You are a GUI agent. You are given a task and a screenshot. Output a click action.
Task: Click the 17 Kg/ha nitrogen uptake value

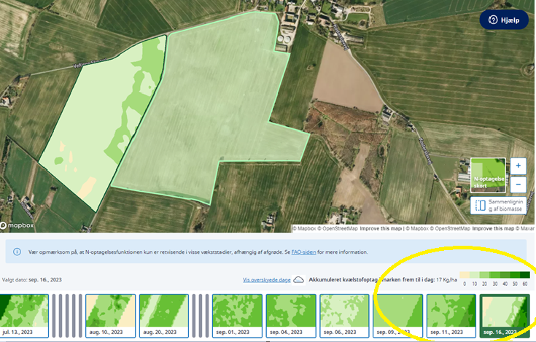tap(446, 279)
